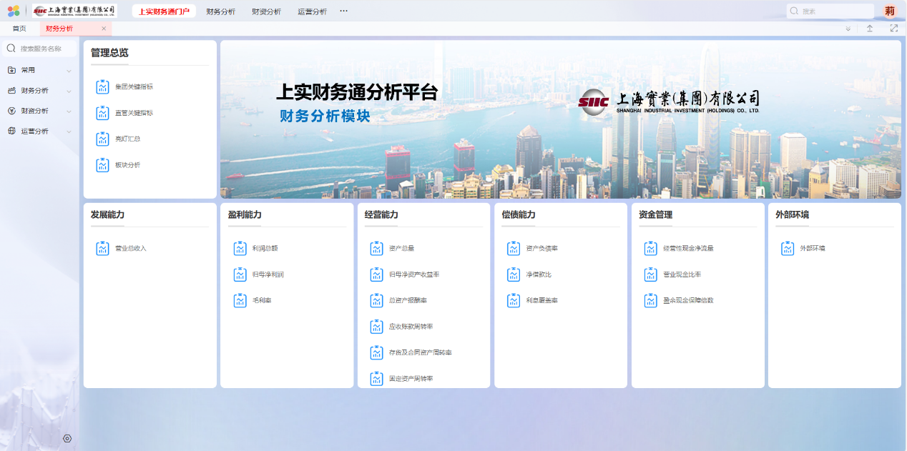Viewport: 907px width, 451px height.
Task: Switch to the 财资分析 top menu
Action: pyautogui.click(x=266, y=11)
